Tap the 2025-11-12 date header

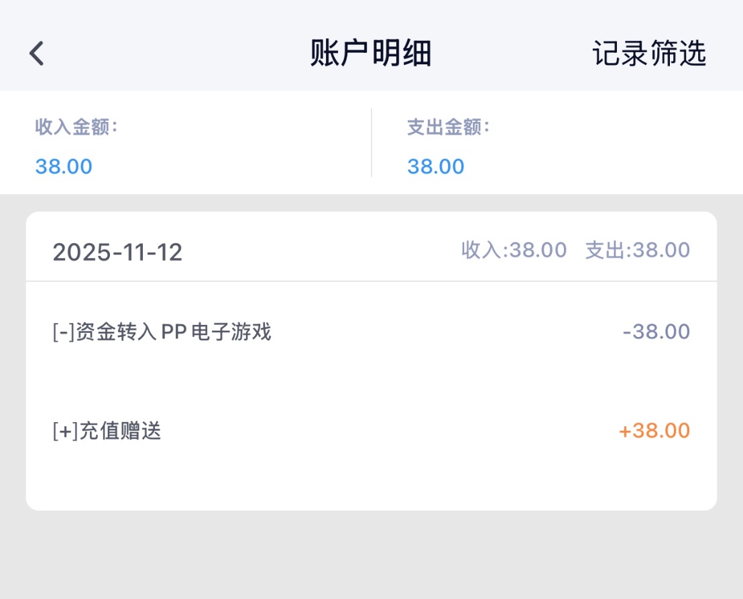(117, 252)
